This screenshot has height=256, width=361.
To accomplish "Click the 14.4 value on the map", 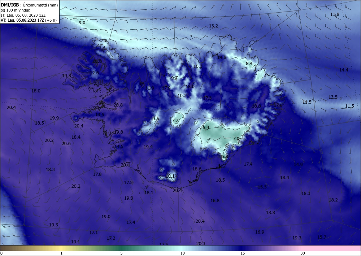I will [x=344, y=70].
